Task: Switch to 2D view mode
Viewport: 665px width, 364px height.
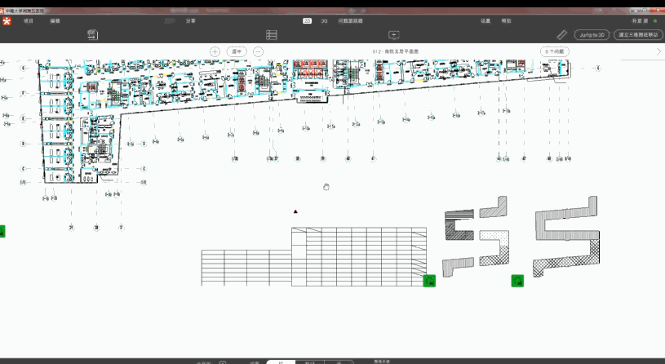Action: click(x=307, y=20)
